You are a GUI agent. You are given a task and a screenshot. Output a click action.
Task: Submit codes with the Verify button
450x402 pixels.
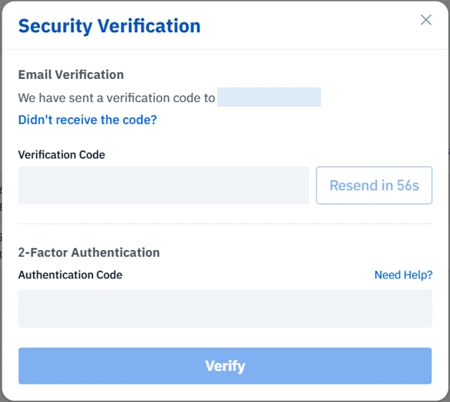[225, 366]
